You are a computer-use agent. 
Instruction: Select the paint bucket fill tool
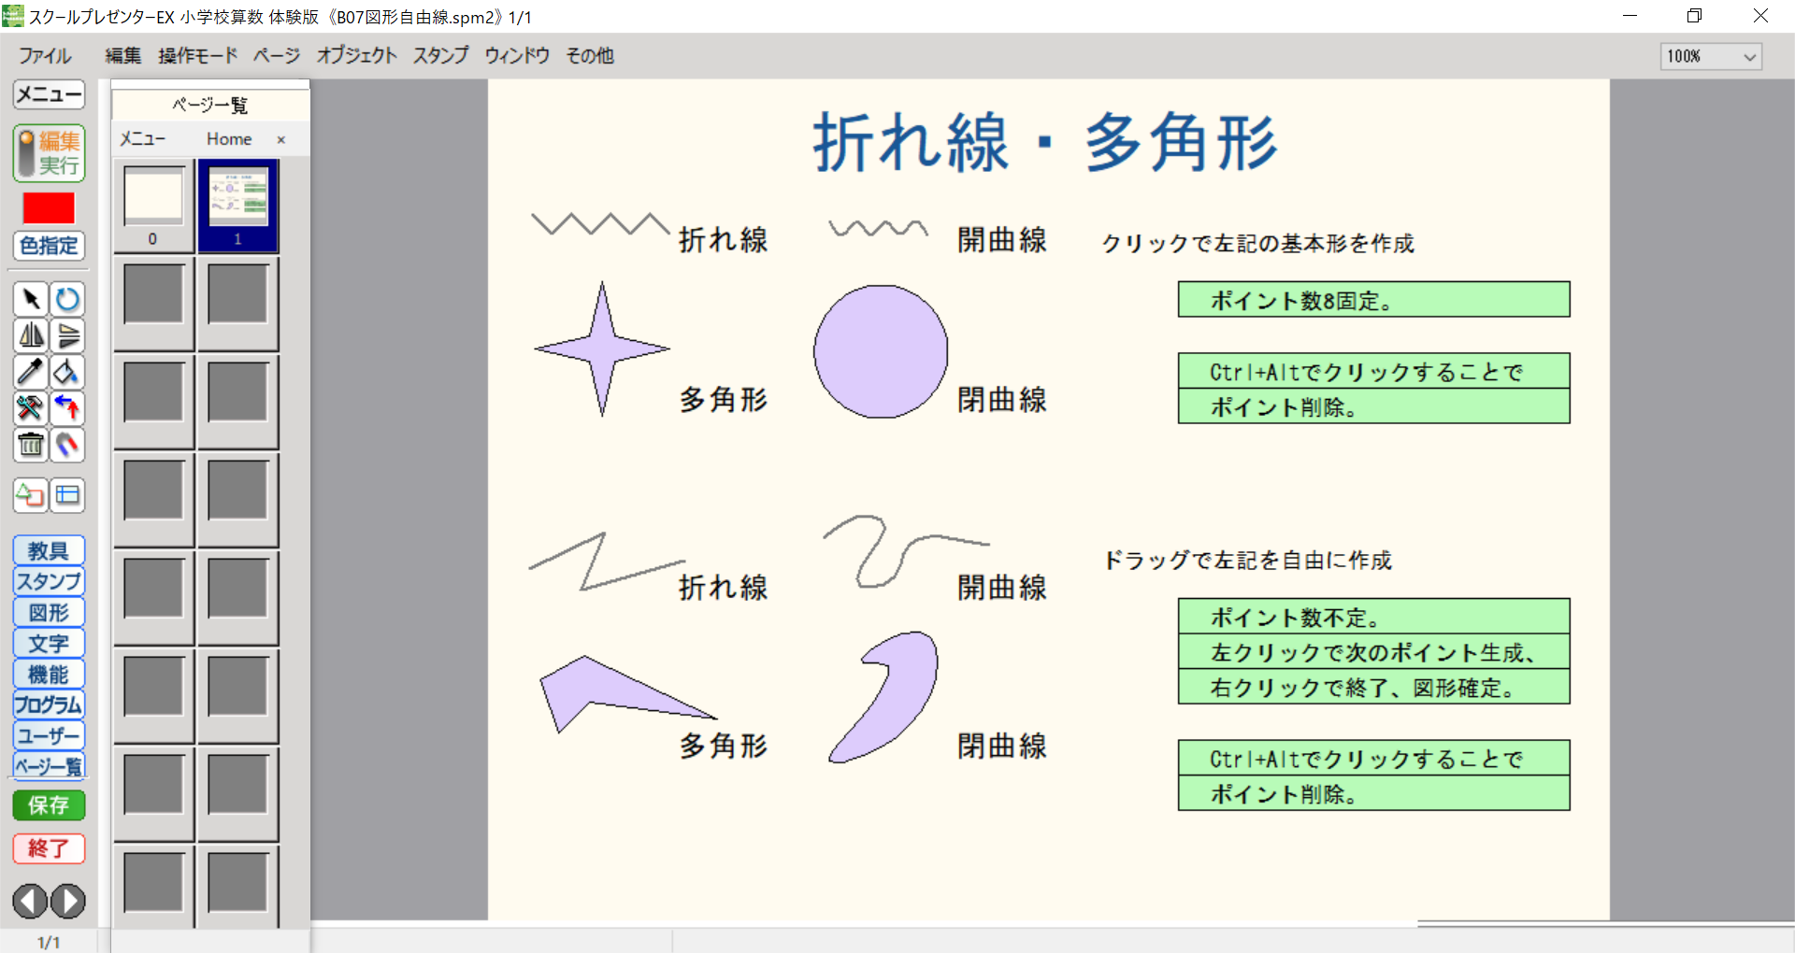coord(67,372)
